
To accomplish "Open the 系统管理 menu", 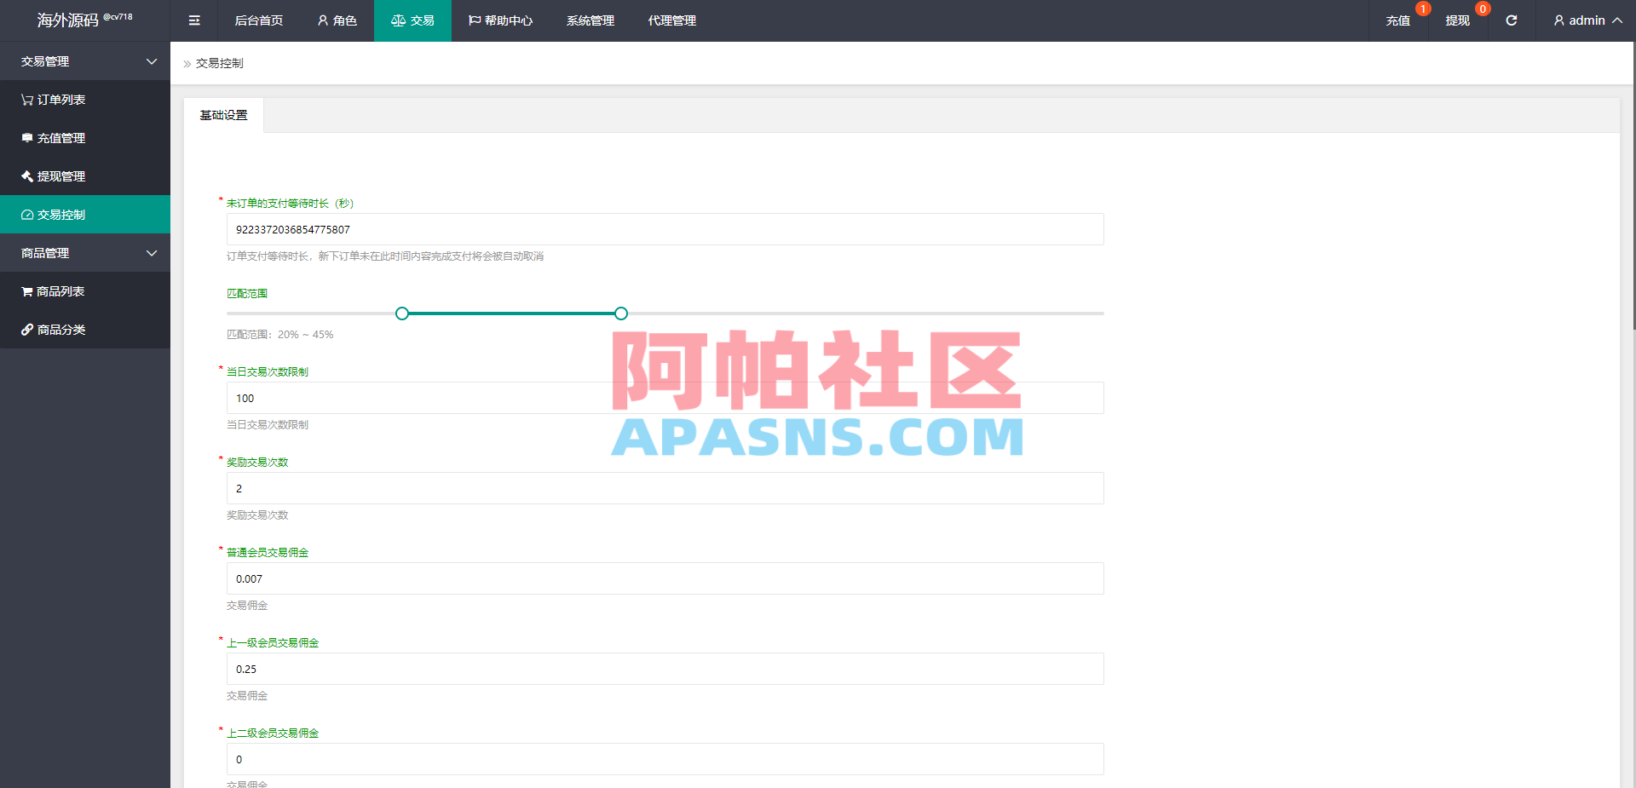I will point(589,20).
